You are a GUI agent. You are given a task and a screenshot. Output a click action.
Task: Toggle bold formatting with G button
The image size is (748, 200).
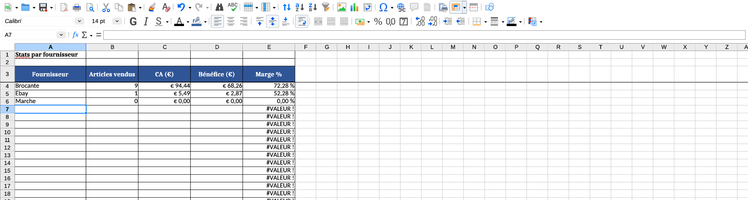133,21
